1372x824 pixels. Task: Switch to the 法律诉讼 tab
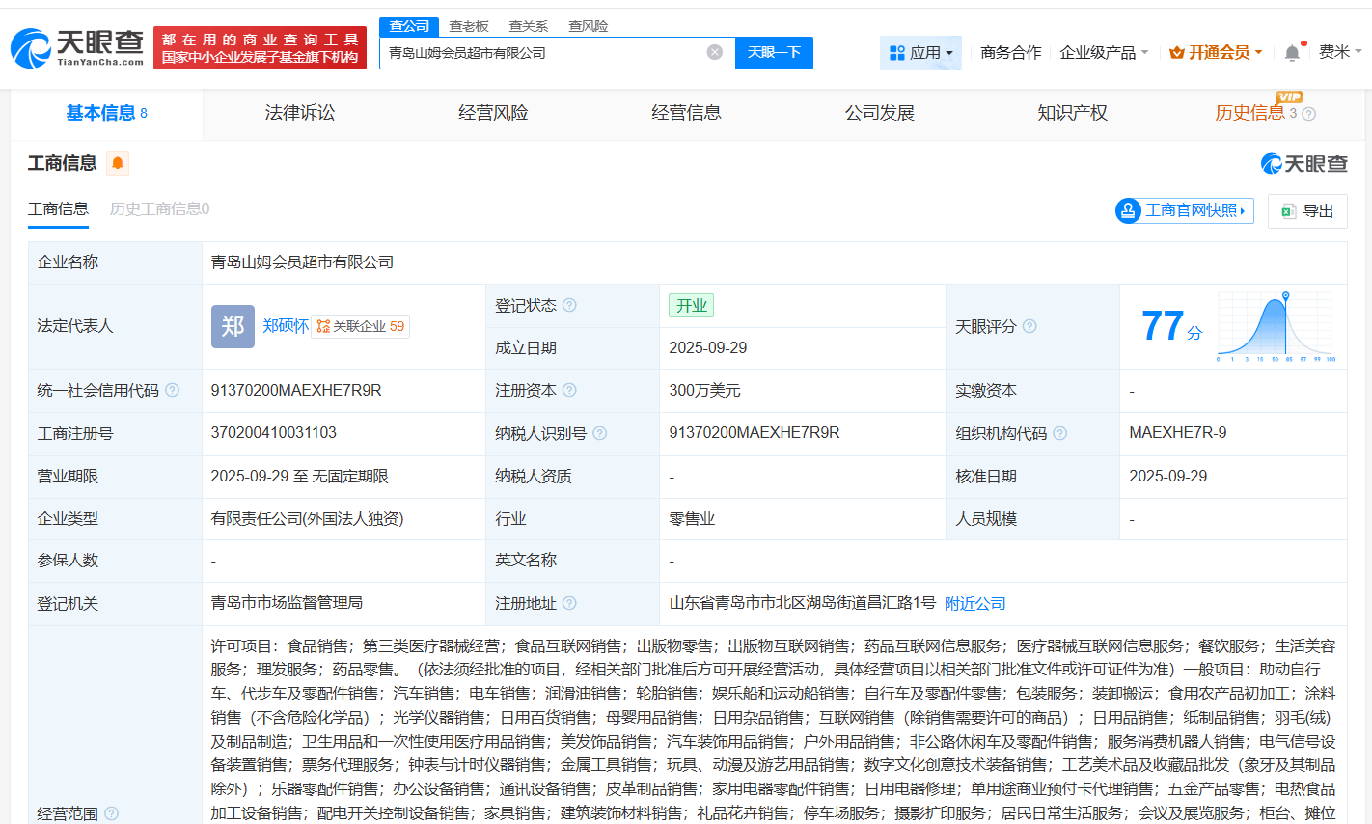[x=300, y=113]
